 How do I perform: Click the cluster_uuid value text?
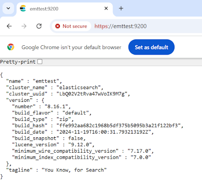(x=93, y=94)
